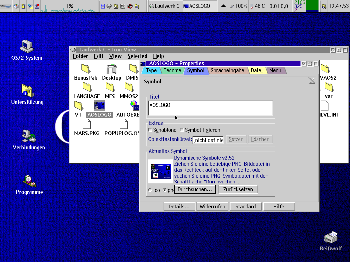Image resolution: width=350 pixels, height=262 pixels.
Task: Select the AOSLOGO image file icon
Action: click(x=99, y=106)
